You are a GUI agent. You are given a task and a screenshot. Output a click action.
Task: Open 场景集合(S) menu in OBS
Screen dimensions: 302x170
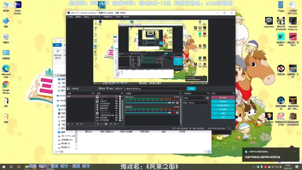(108, 17)
